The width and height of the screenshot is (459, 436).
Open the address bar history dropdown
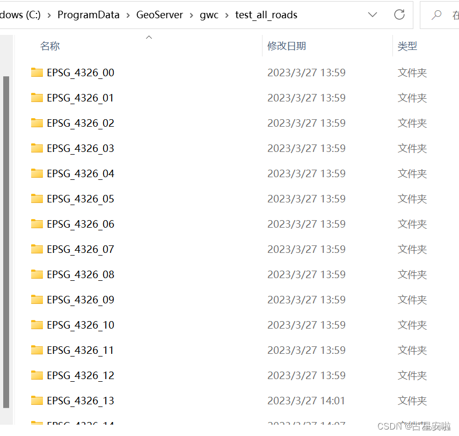(373, 14)
